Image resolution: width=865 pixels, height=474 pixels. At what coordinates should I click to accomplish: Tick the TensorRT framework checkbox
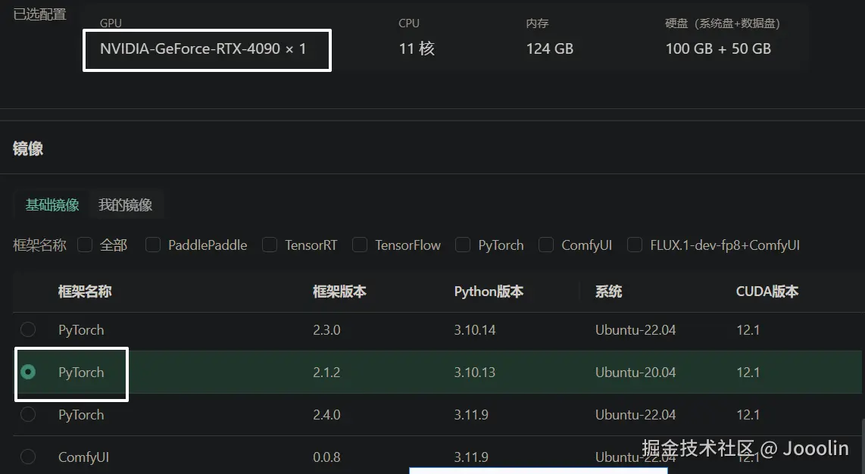pos(270,245)
